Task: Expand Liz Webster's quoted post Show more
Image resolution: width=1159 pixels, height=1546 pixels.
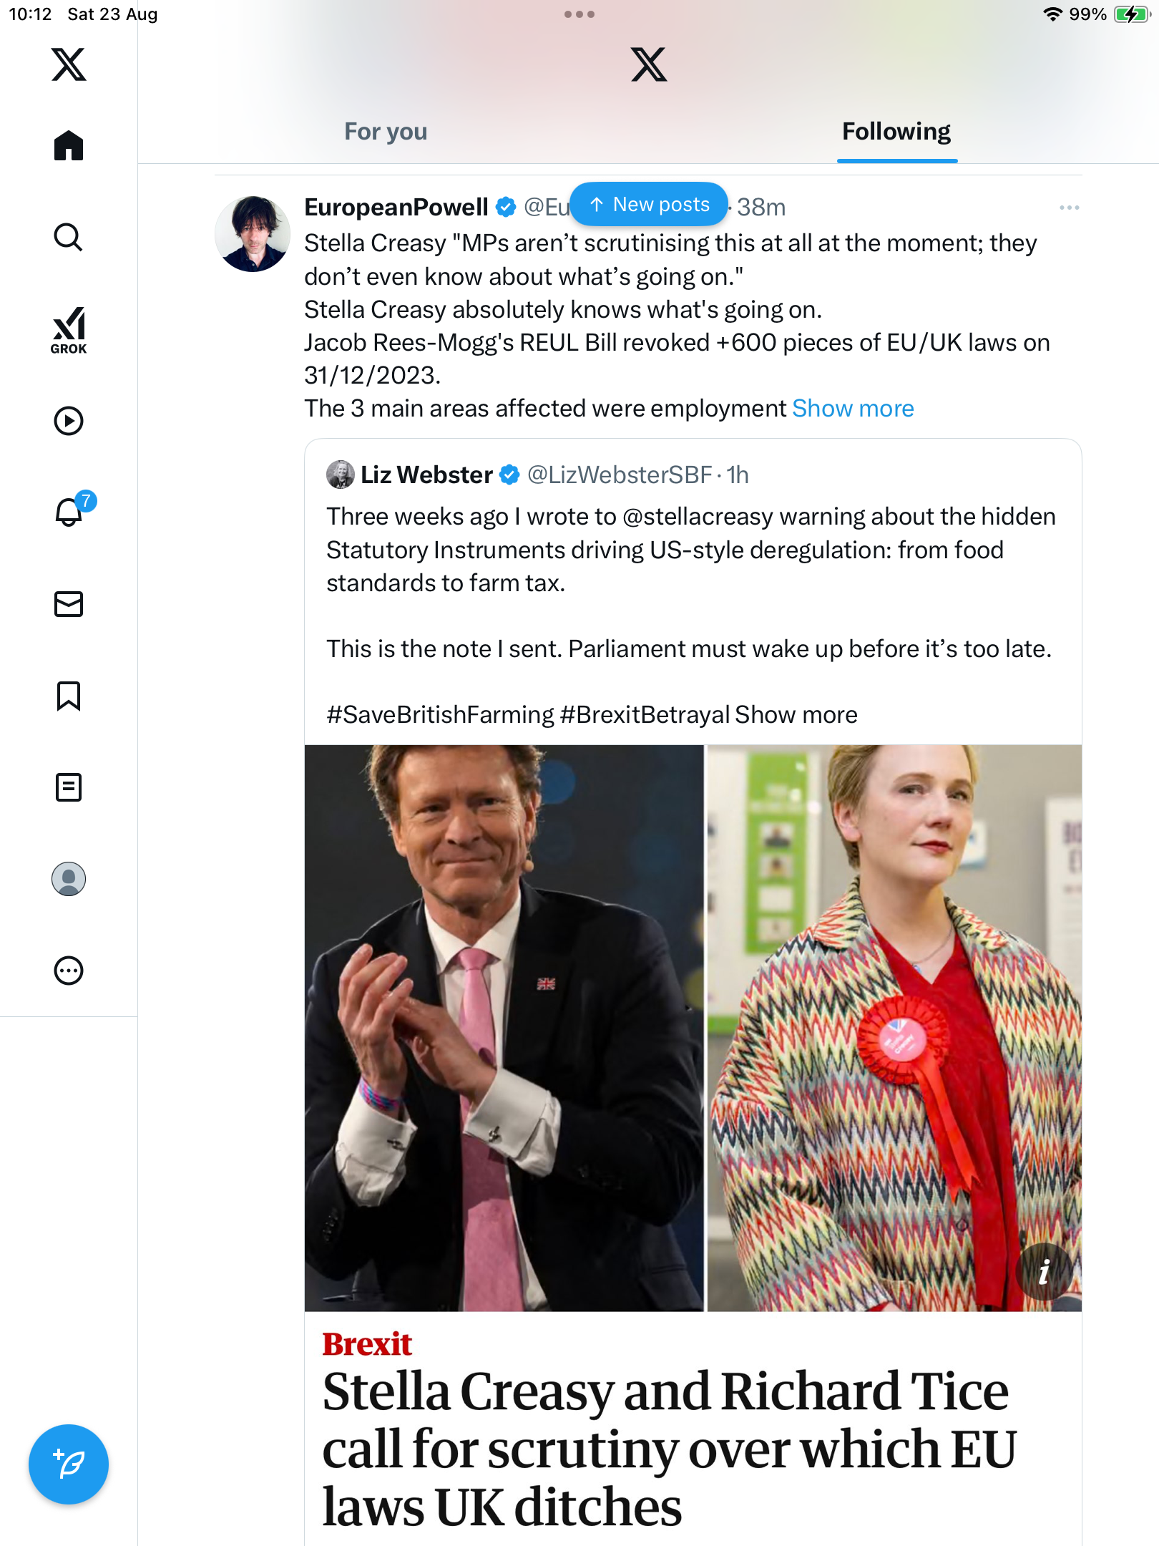Action: [796, 715]
